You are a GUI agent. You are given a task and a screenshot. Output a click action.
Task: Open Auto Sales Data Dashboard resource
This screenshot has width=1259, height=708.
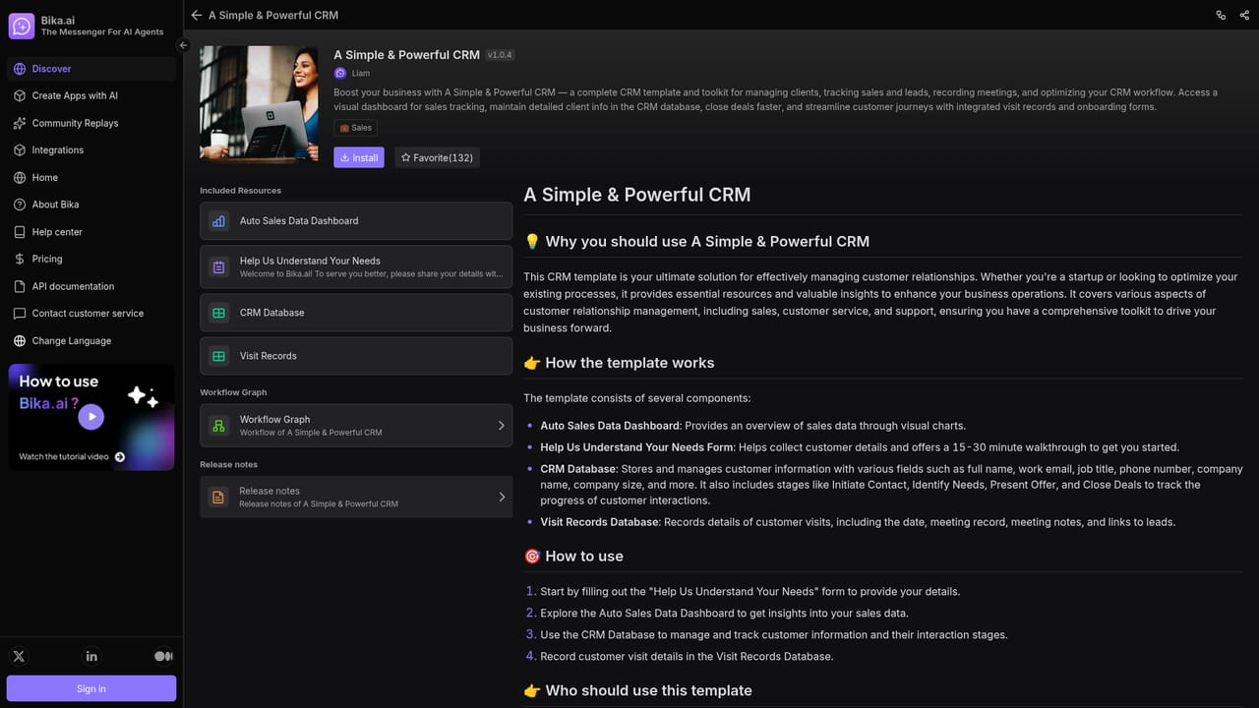point(356,221)
